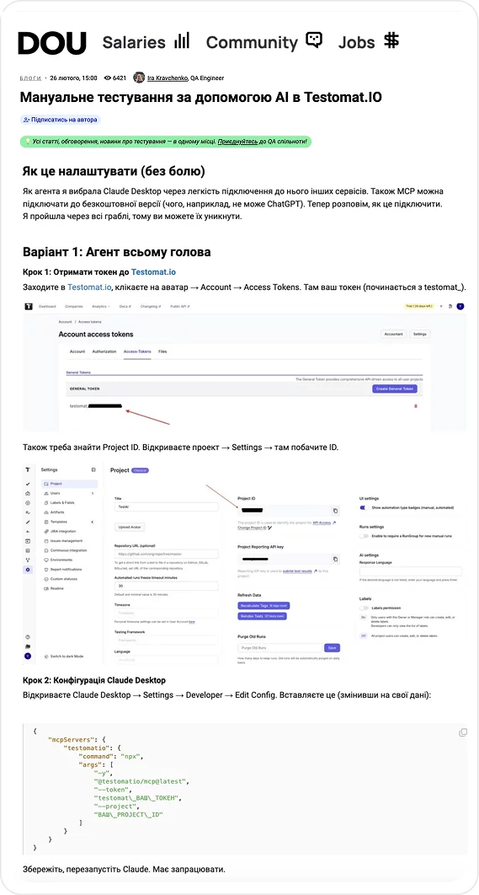The image size is (479, 895).
Task: Delete the testomat general token
Action: click(x=415, y=406)
